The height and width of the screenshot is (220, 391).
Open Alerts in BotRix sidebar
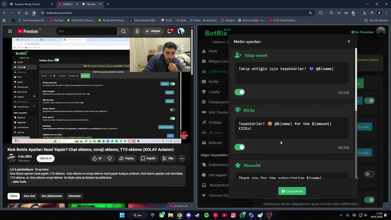[210, 51]
